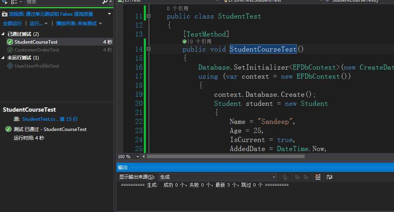The width and height of the screenshot is (394, 212).
Task: Collapse the StudentCourseTest method at line 14
Action: coord(148,49)
